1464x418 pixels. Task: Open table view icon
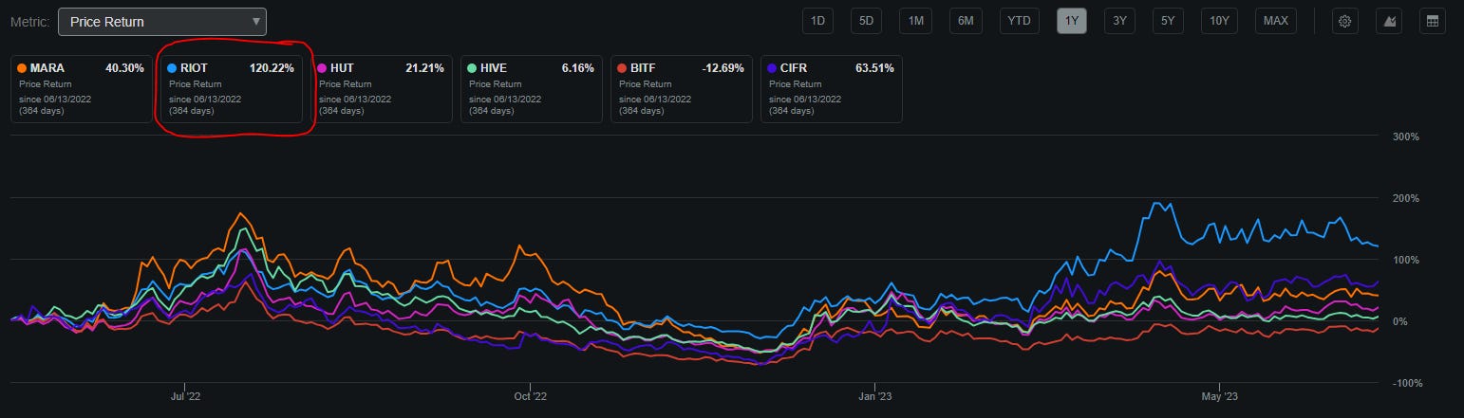click(1432, 21)
